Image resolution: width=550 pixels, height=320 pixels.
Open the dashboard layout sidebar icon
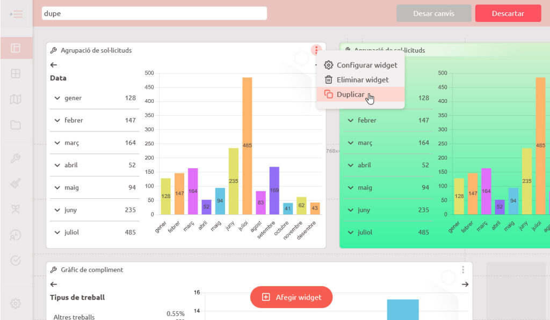click(x=16, y=48)
